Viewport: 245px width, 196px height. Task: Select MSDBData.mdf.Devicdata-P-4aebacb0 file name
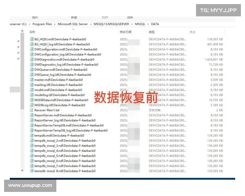(61, 100)
